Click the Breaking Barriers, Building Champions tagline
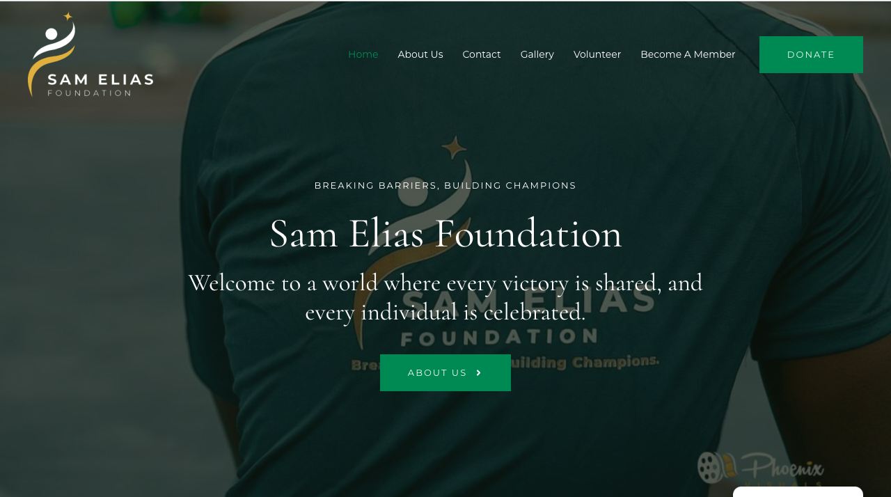 tap(445, 186)
